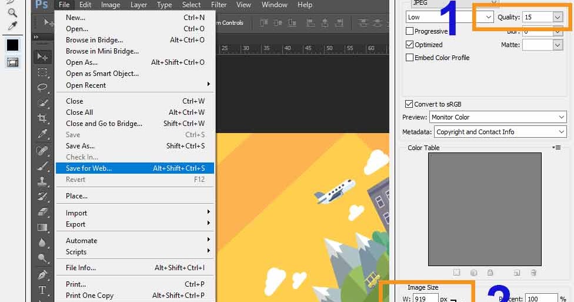Choose Save As from File menu
The height and width of the screenshot is (302, 574).
(x=135, y=146)
